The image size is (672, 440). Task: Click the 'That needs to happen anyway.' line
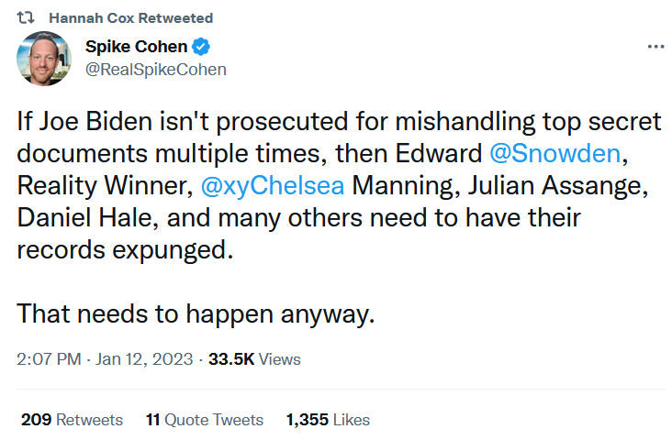tap(196, 313)
